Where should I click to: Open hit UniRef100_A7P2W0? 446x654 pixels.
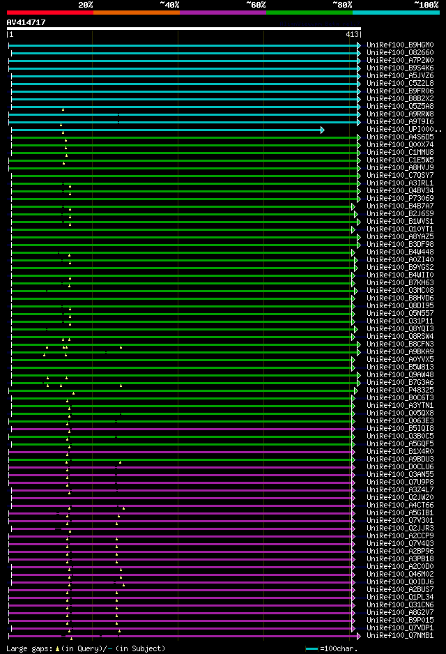[400, 61]
